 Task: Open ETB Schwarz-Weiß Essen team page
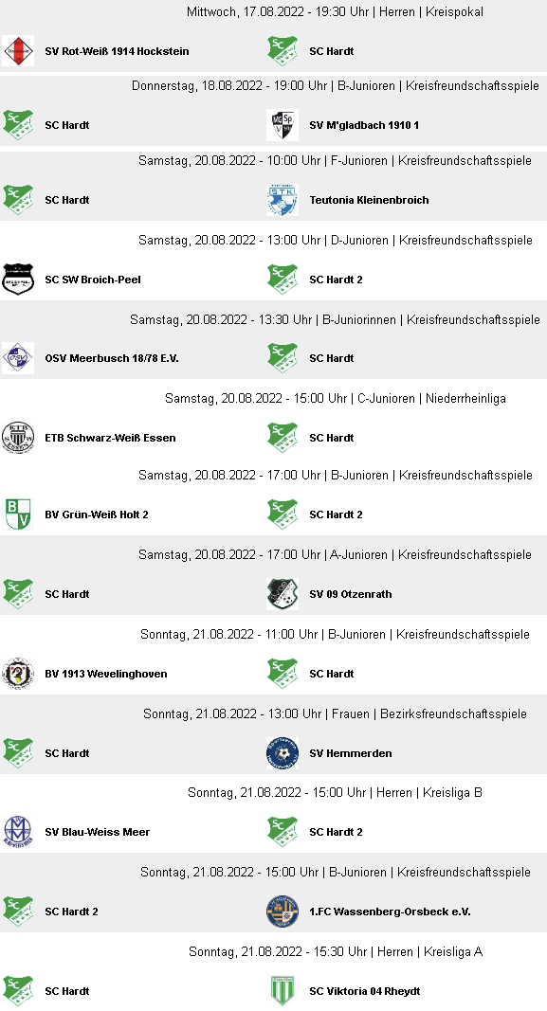tap(110, 438)
